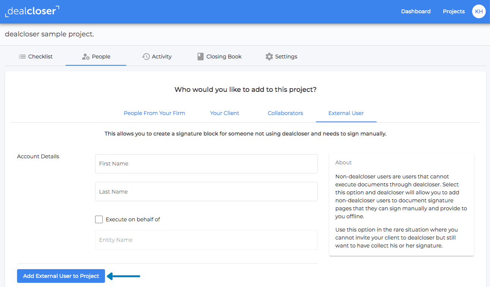Select the People section icon
This screenshot has height=287, width=490.
click(x=85, y=56)
